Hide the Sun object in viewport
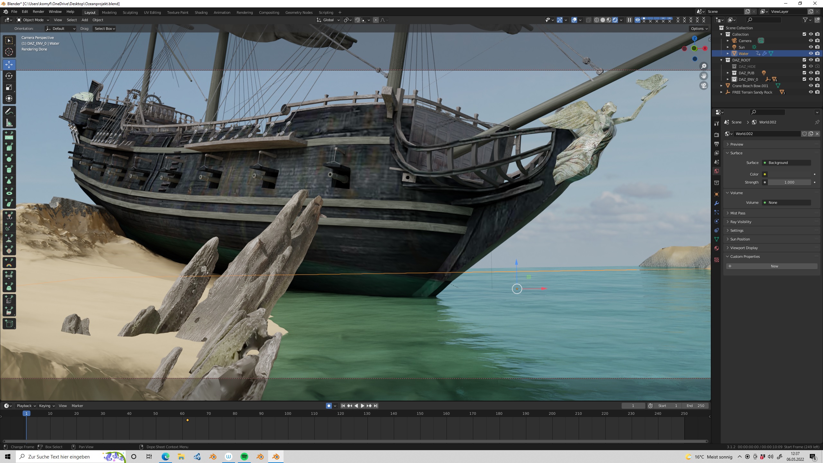 pyautogui.click(x=811, y=47)
